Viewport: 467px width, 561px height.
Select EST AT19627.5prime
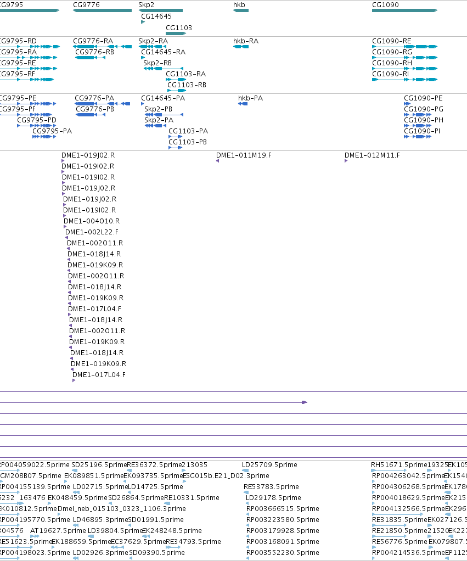(58, 531)
